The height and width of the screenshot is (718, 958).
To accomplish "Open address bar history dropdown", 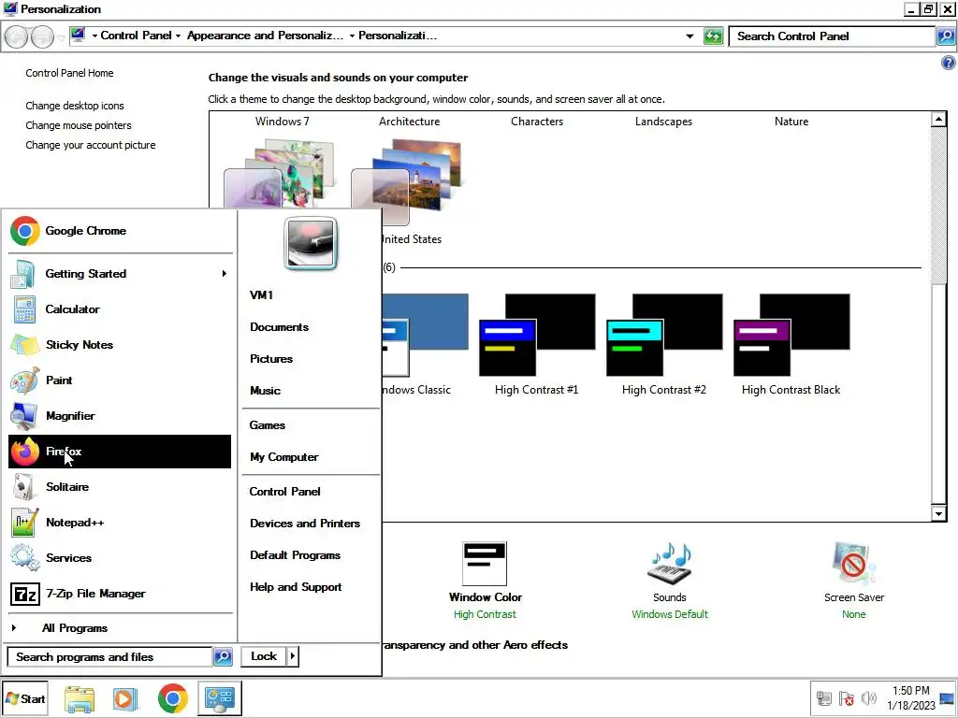I will [x=689, y=36].
